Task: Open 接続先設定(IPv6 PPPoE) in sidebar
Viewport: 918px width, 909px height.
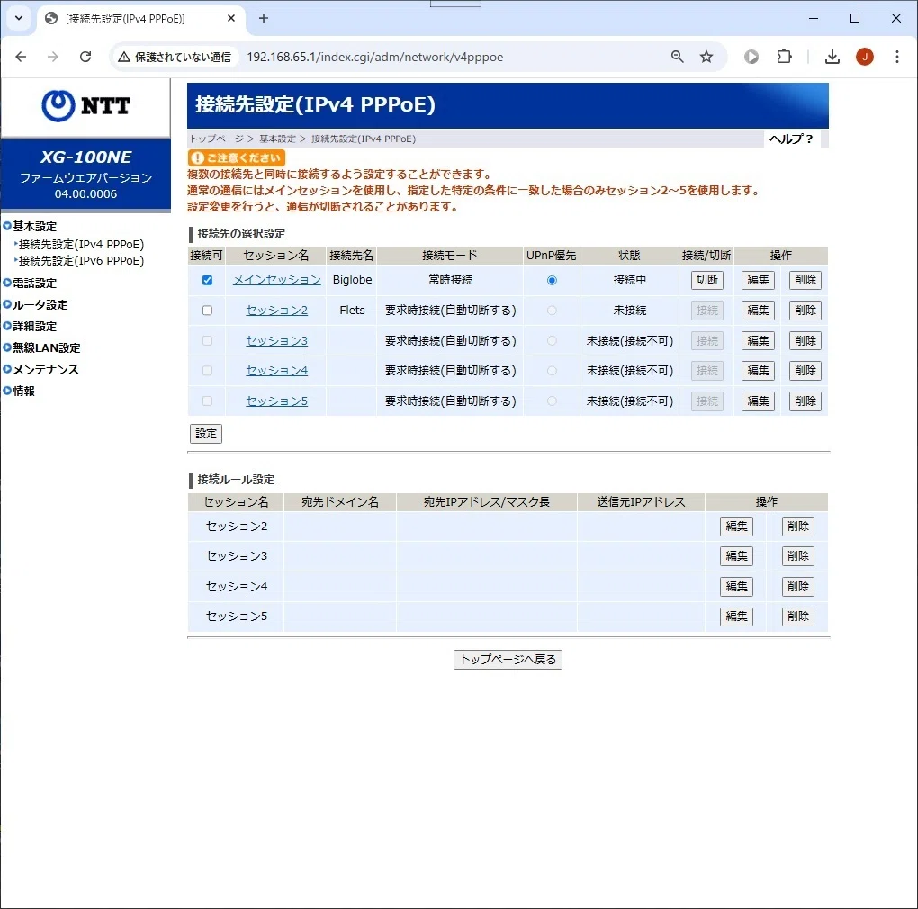Action: click(x=81, y=260)
